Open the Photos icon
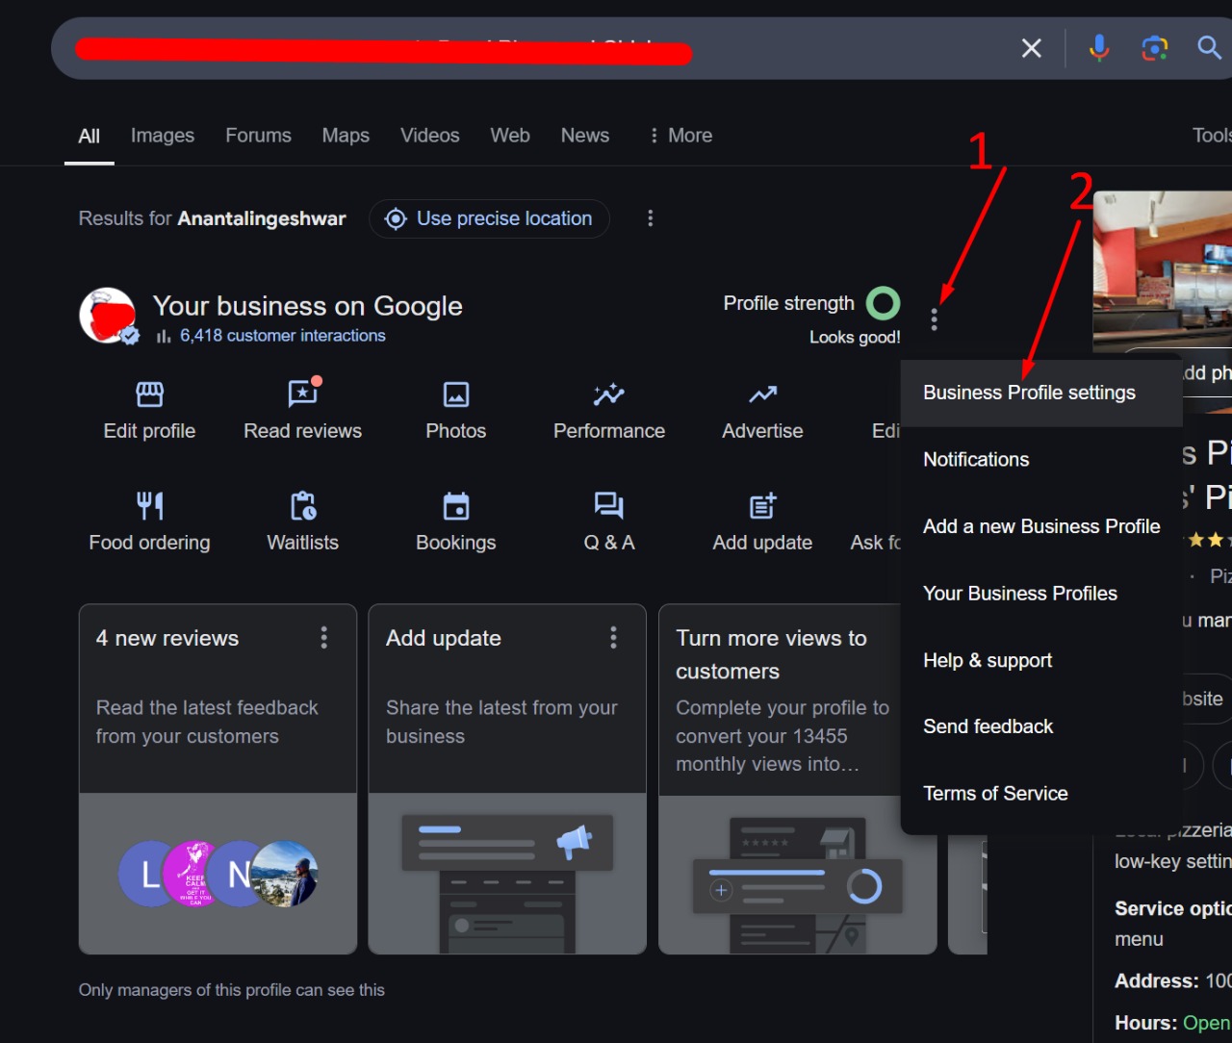This screenshot has height=1043, width=1232. pyautogui.click(x=456, y=394)
